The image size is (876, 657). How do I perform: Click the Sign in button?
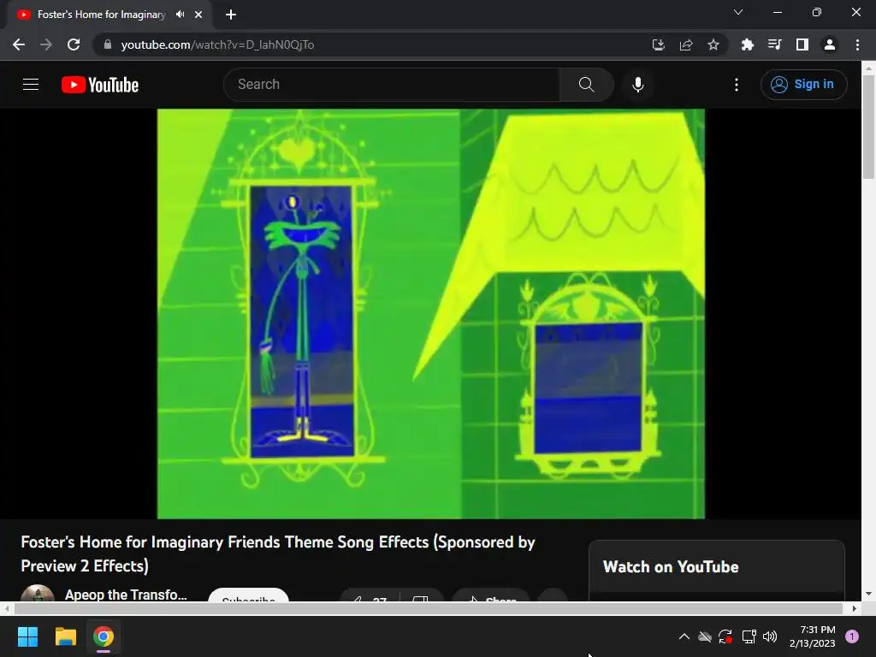tap(803, 85)
